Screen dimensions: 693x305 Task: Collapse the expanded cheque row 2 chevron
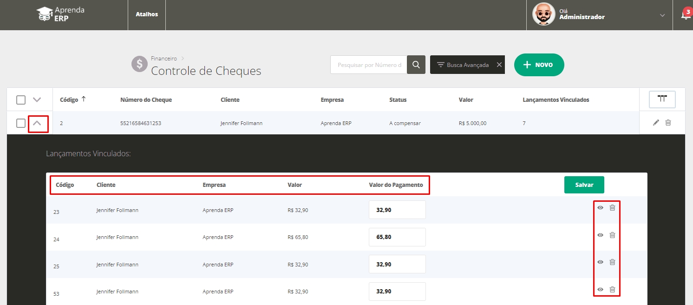(x=37, y=123)
